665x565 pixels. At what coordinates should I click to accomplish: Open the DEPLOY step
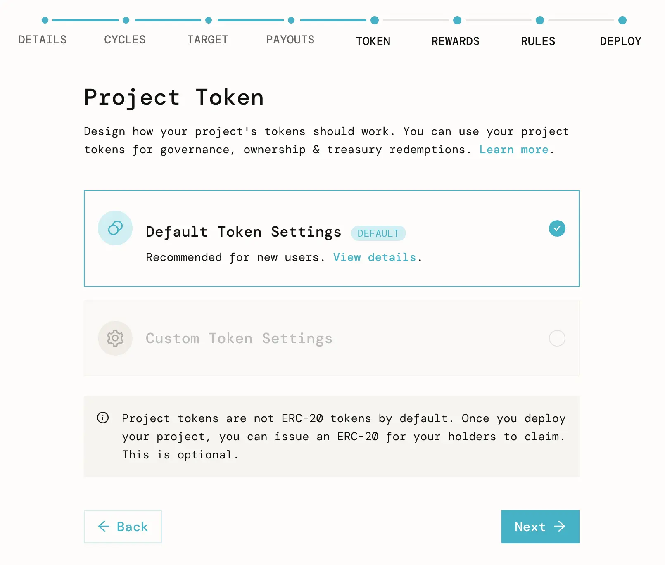coord(620,41)
